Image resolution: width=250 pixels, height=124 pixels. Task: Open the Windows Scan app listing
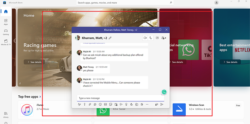pyautogui.click(x=207, y=110)
